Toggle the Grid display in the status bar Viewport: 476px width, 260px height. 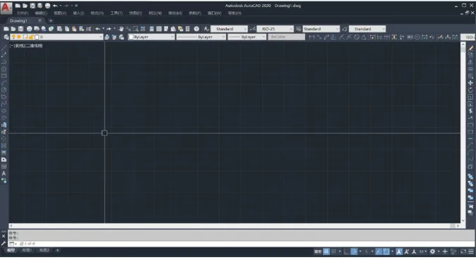pyautogui.click(x=326, y=252)
